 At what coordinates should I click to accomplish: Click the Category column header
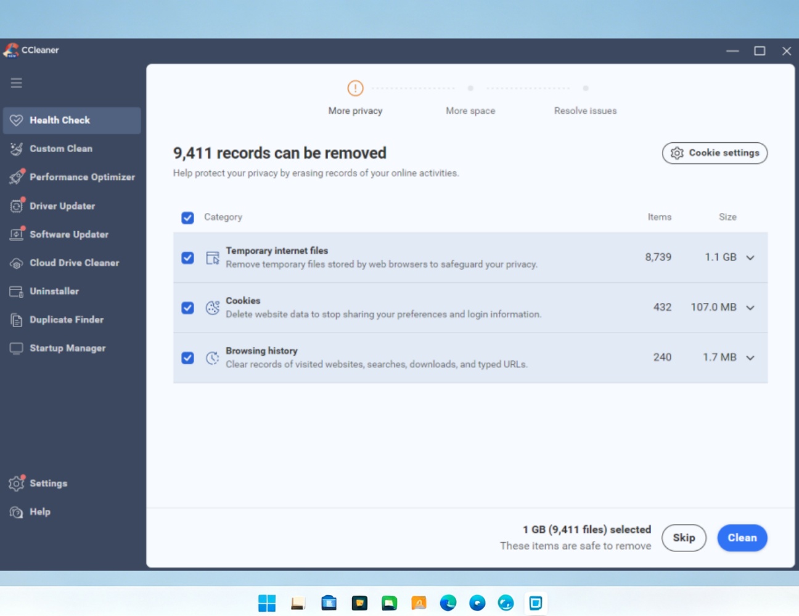(223, 217)
